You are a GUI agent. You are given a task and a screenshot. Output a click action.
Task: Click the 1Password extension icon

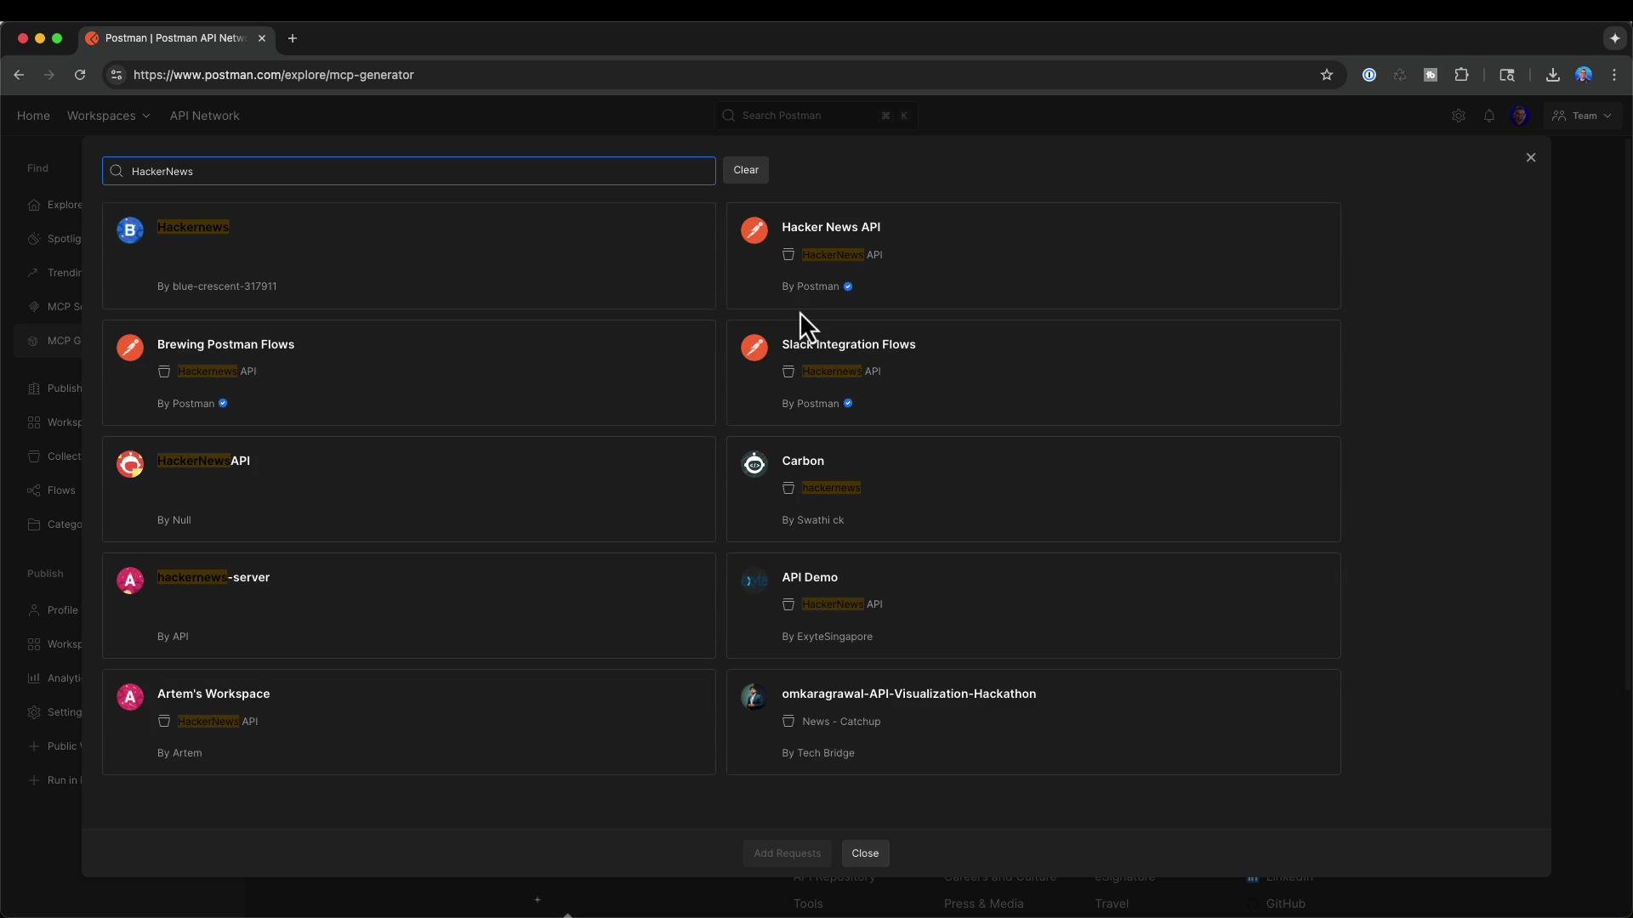tap(1369, 75)
